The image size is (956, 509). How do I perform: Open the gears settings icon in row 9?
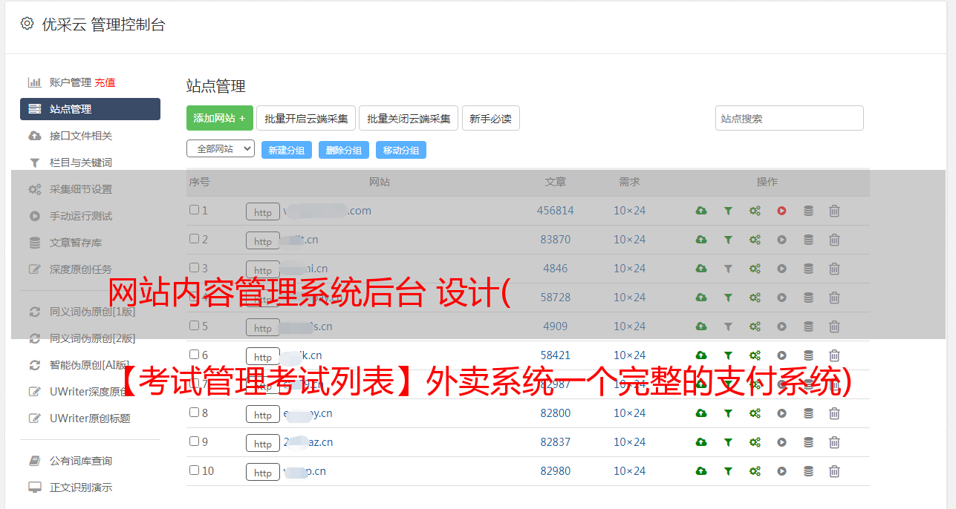point(755,442)
